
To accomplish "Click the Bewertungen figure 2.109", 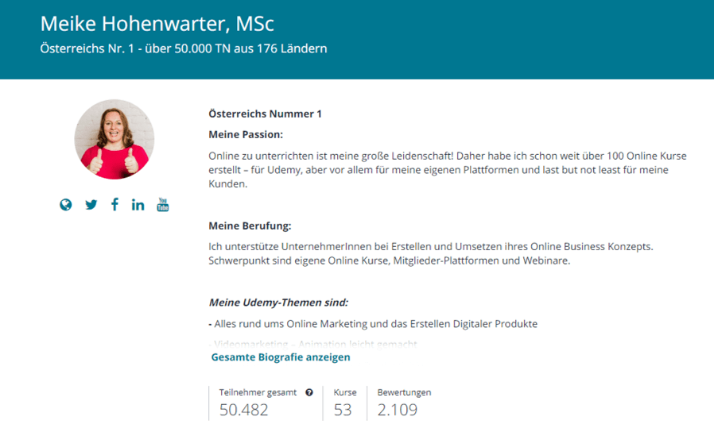I will coord(397,410).
